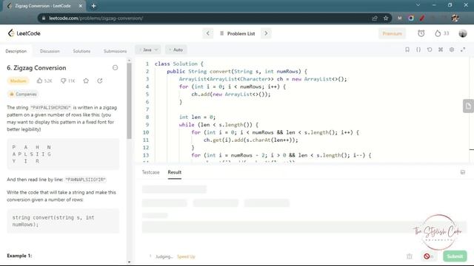Screen dimensions: 474x266
Task: Open editor settings gear icon
Action: point(452,50)
